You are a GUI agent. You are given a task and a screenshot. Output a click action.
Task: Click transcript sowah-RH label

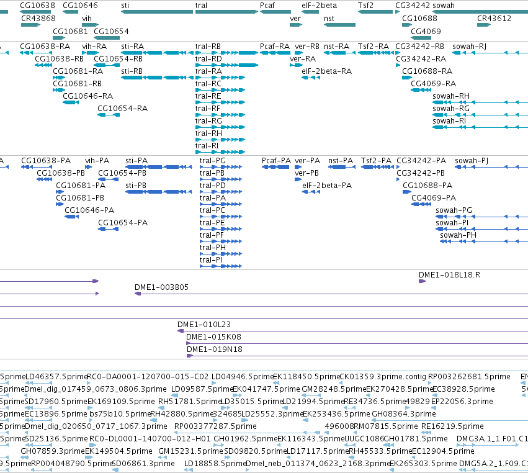pyautogui.click(x=451, y=96)
